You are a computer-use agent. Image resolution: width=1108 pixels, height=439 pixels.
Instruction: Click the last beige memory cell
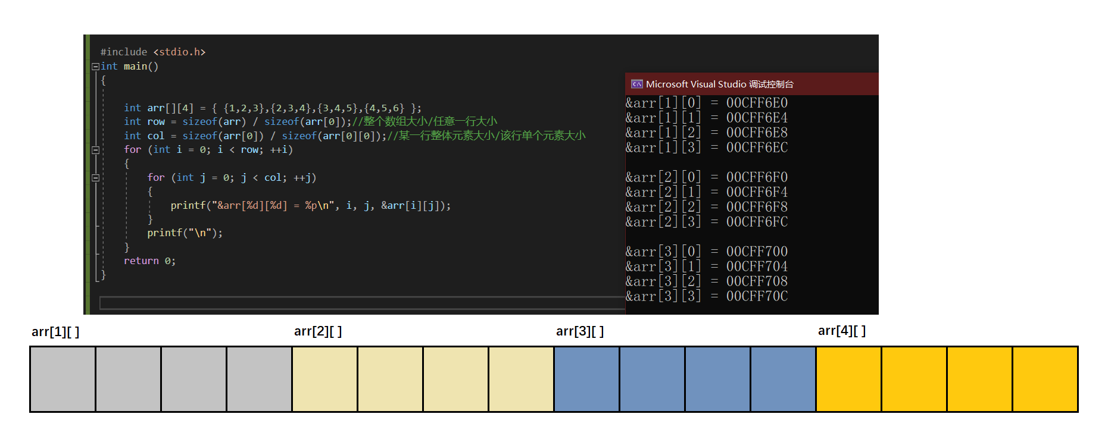point(521,379)
